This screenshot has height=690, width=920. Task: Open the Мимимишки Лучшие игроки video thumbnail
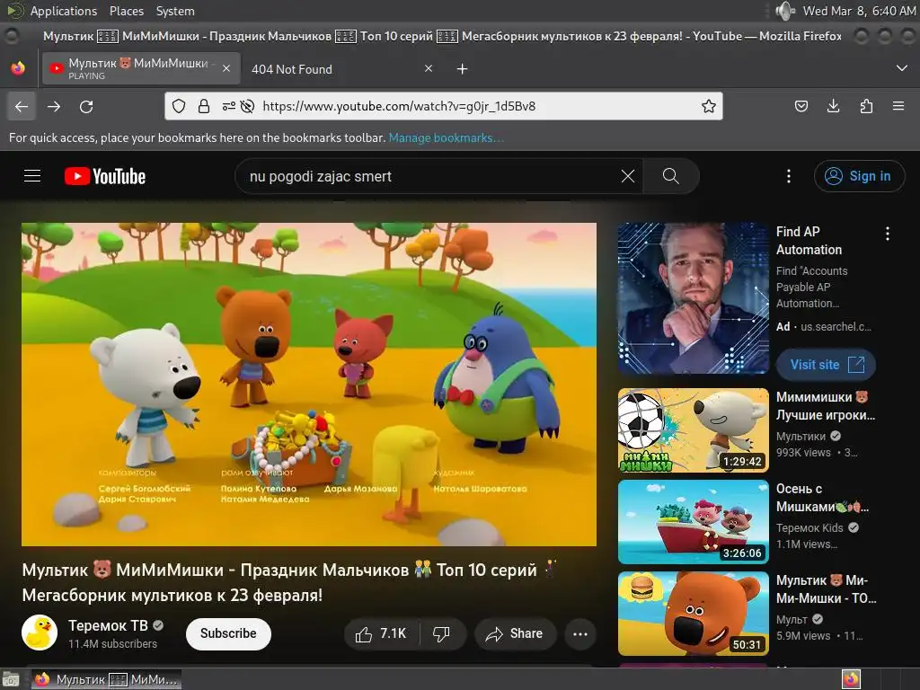(694, 430)
